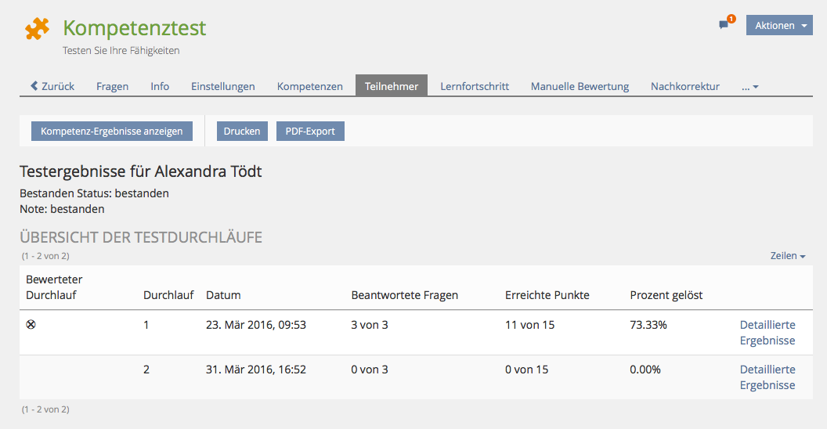The width and height of the screenshot is (827, 429).
Task: Expand the Zeilen rows dropdown
Action: (787, 256)
